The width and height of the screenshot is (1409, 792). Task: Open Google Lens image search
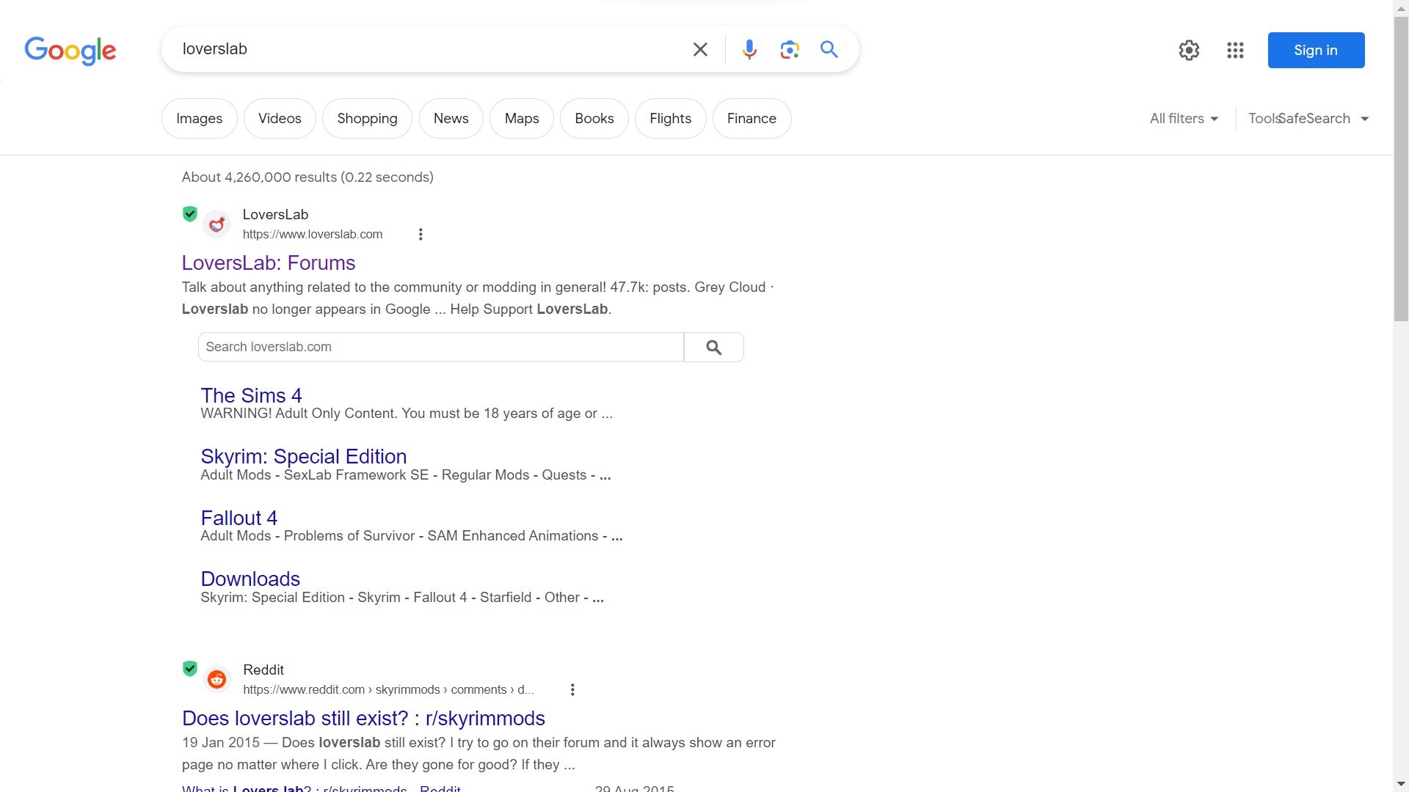[790, 49]
